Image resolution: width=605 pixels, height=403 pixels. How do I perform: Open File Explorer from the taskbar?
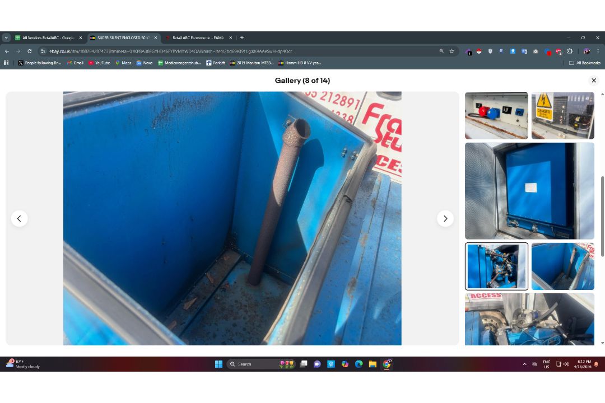click(x=373, y=364)
